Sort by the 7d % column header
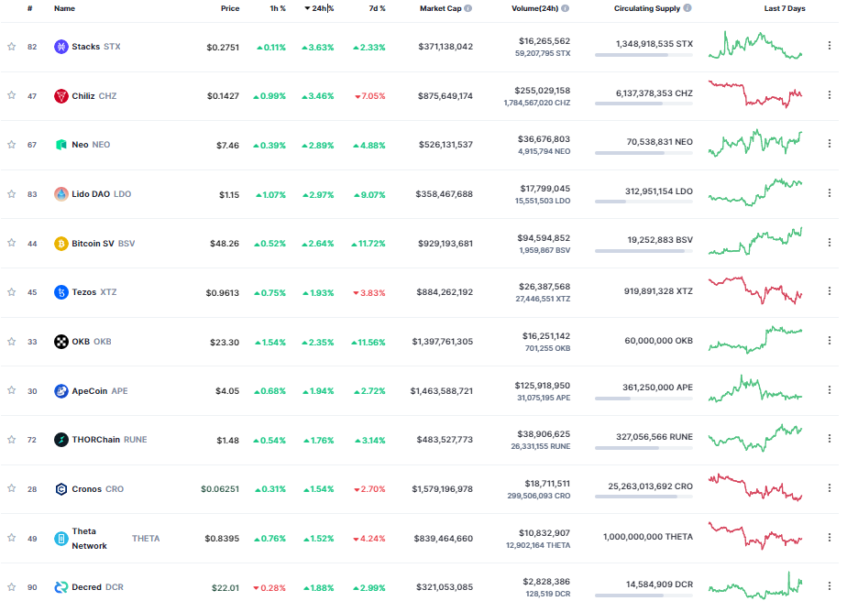The height and width of the screenshot is (601, 847). (377, 8)
